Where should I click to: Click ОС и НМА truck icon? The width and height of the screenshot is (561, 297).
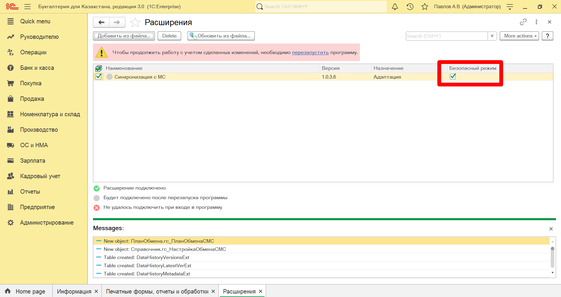tap(11, 145)
